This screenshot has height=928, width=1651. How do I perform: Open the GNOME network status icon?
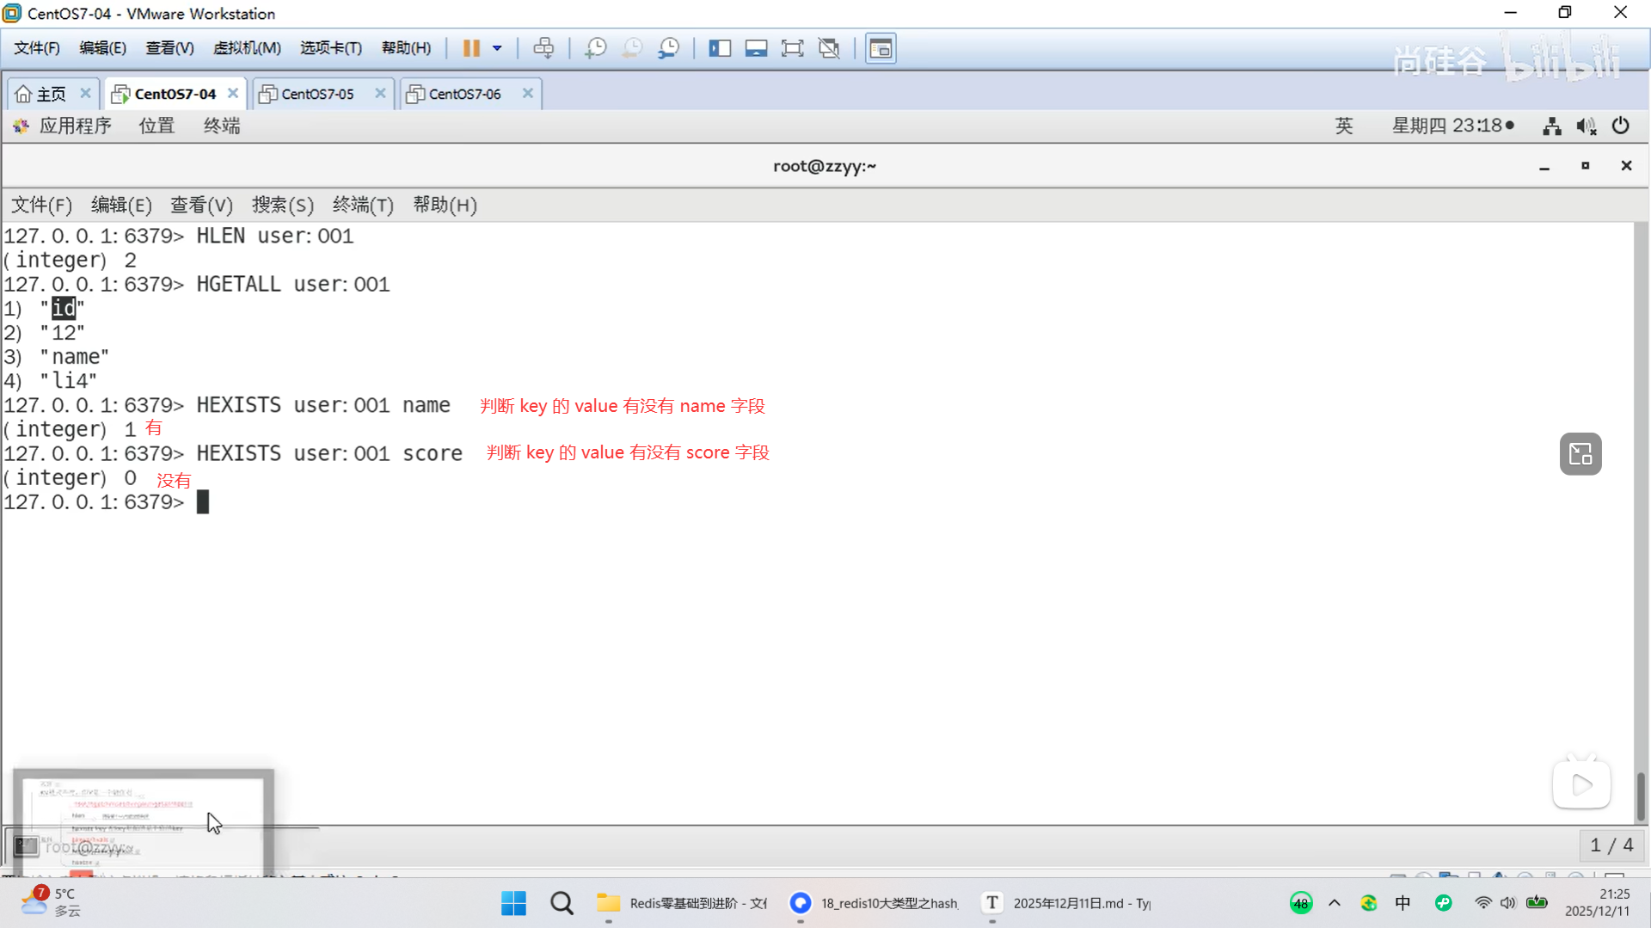coord(1552,126)
